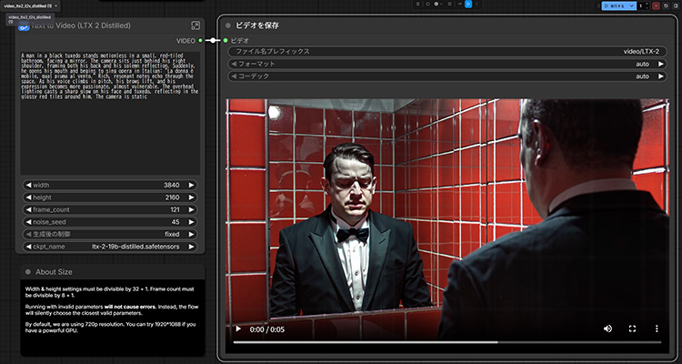Open the video player more options menu
The width and height of the screenshot is (682, 364).
pyautogui.click(x=657, y=328)
